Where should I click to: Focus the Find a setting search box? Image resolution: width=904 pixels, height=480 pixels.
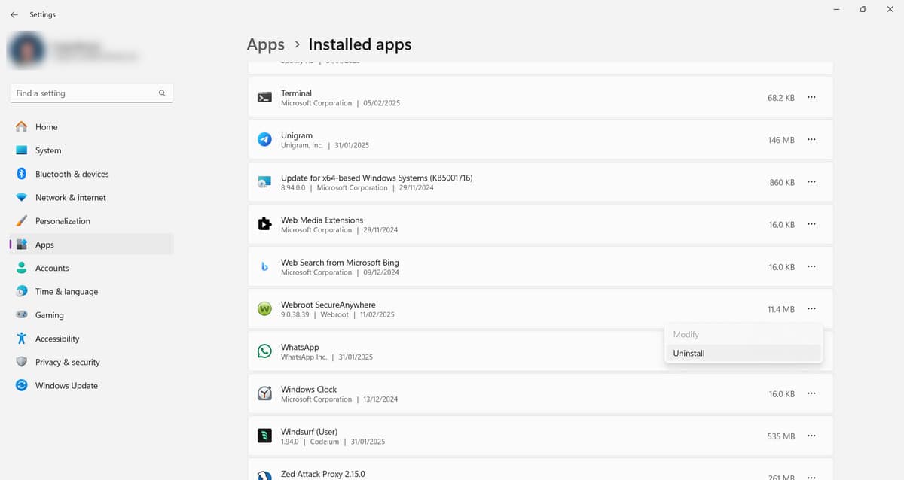click(x=91, y=93)
